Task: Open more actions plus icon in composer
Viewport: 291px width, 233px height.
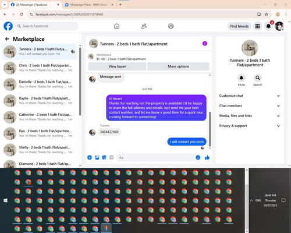Action: (90, 157)
